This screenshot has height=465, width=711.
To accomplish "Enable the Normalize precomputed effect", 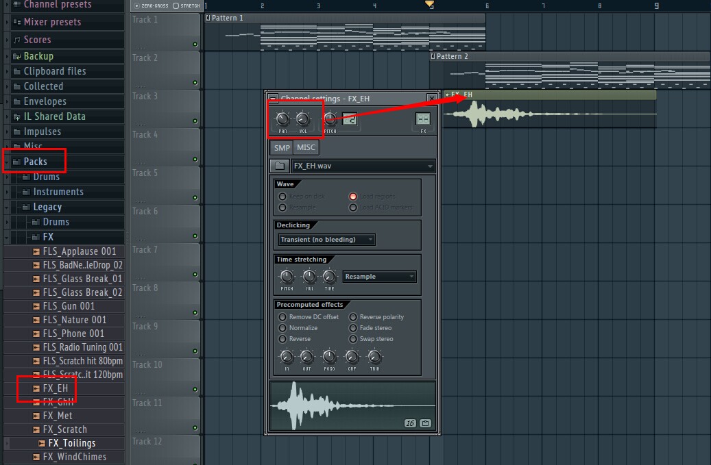I will pos(282,328).
